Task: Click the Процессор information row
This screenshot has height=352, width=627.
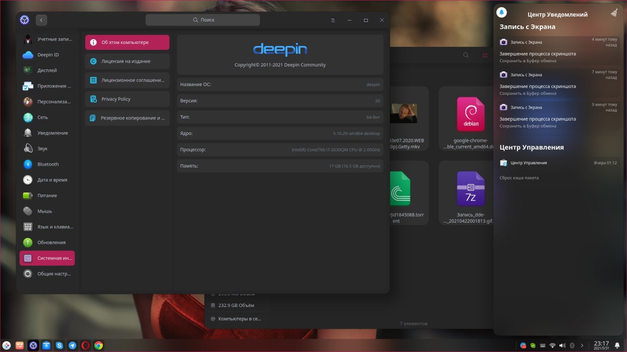Action: click(x=280, y=150)
